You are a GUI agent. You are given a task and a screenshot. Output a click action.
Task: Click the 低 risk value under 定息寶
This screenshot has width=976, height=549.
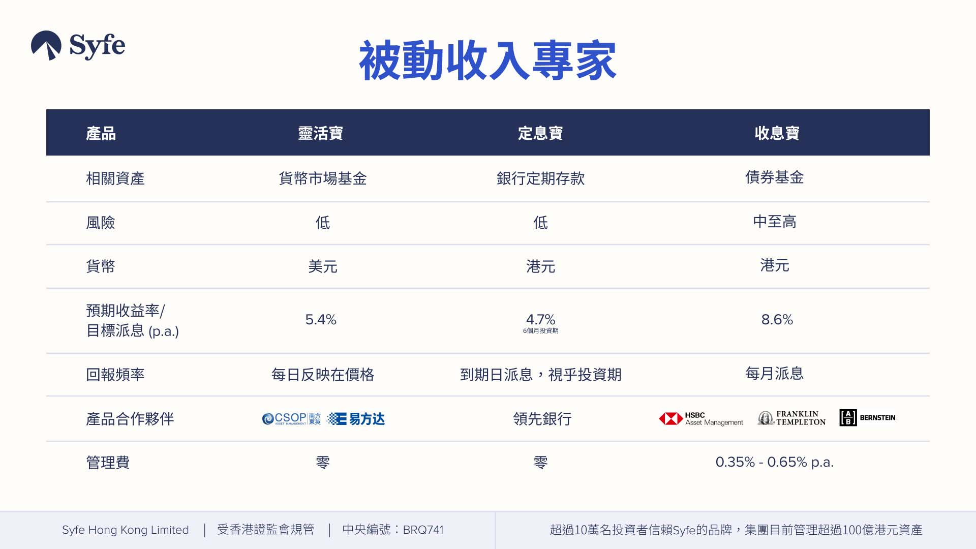(540, 223)
